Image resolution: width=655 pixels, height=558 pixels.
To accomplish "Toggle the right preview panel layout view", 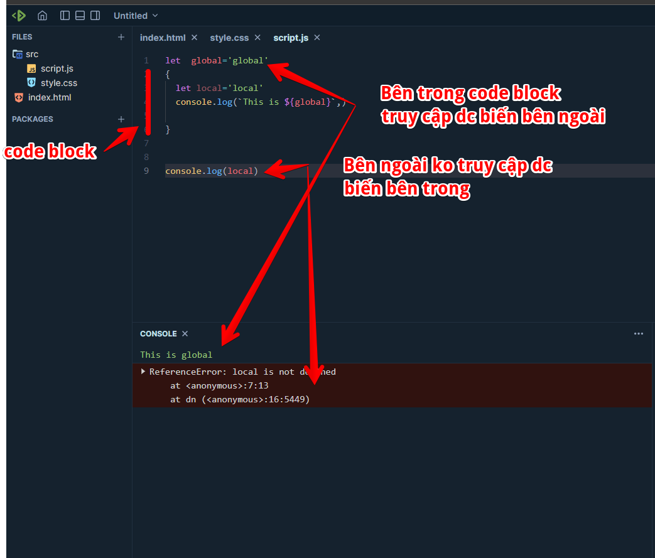I will (95, 15).
